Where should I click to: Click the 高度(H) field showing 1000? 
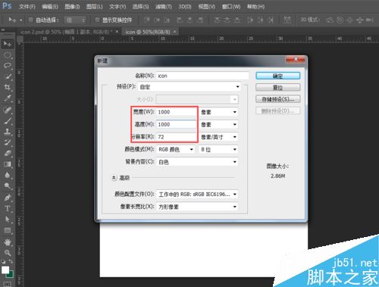(177, 124)
